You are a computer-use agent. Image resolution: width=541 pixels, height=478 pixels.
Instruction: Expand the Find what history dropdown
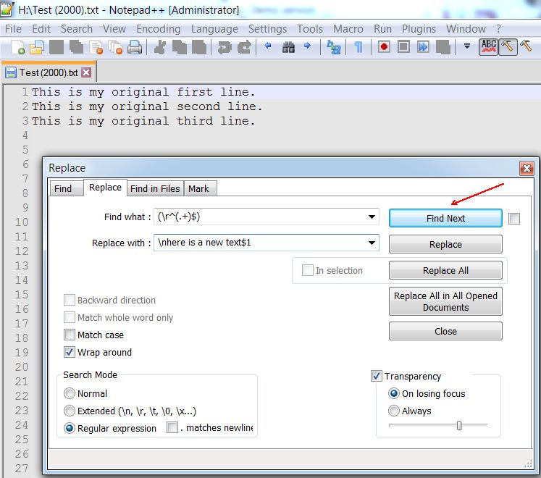(372, 217)
